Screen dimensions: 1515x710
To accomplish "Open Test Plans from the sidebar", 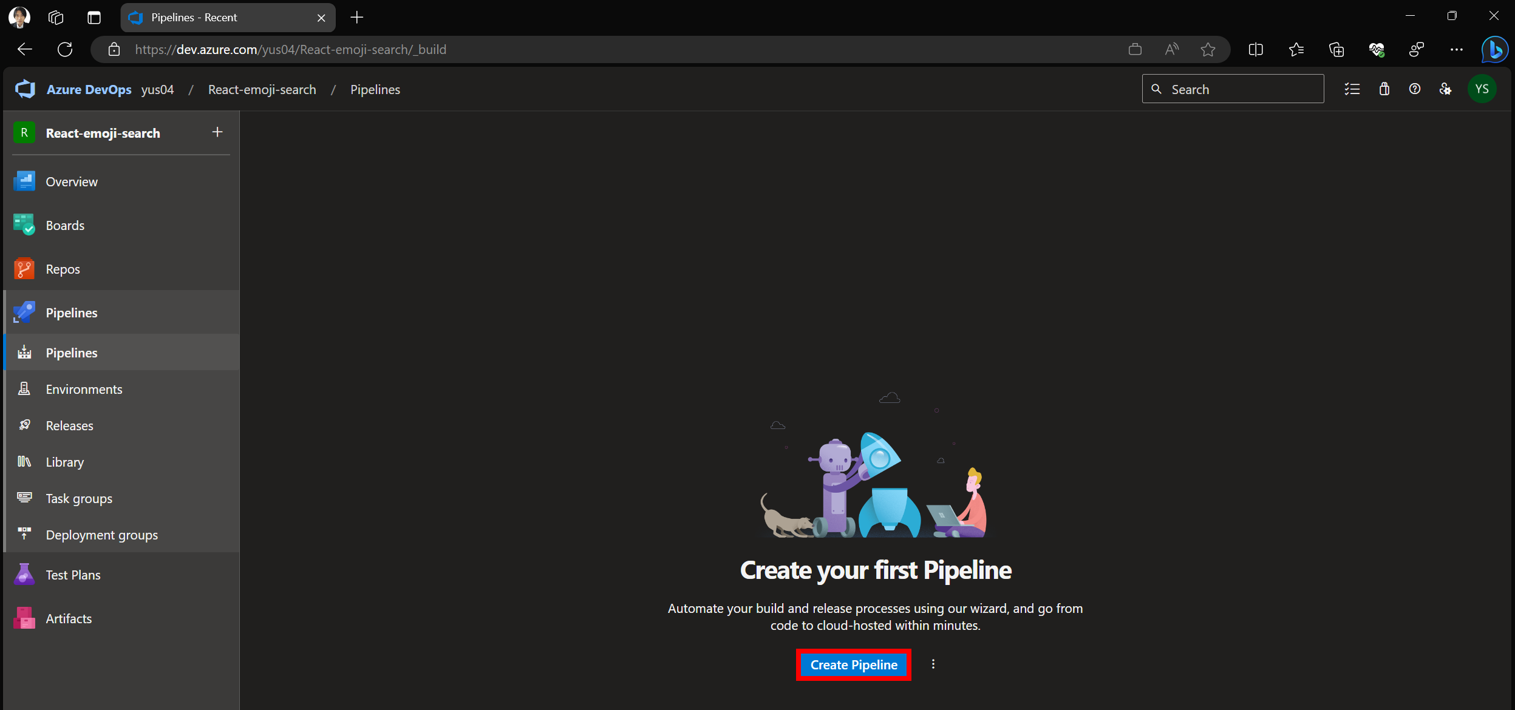I will coord(73,575).
